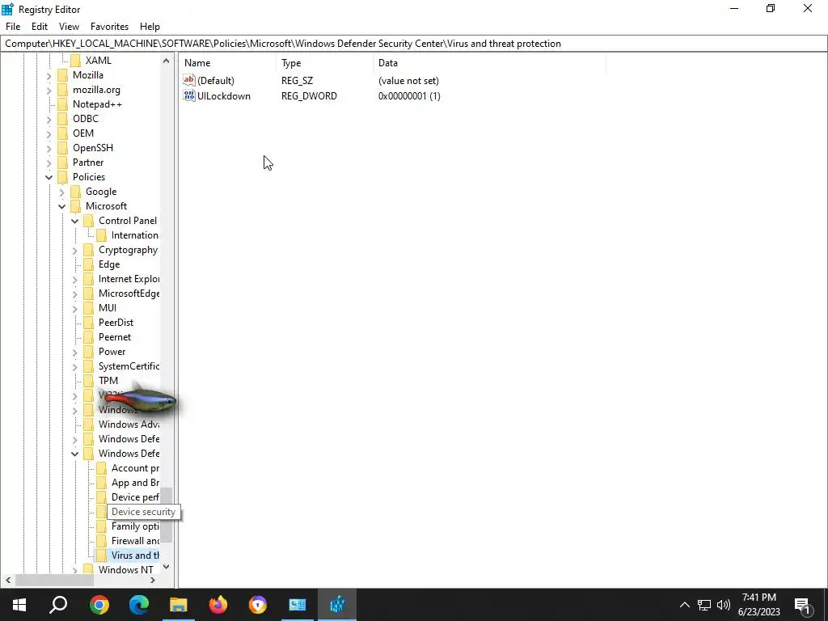Expand the Cryptography key
828x621 pixels.
click(74, 251)
